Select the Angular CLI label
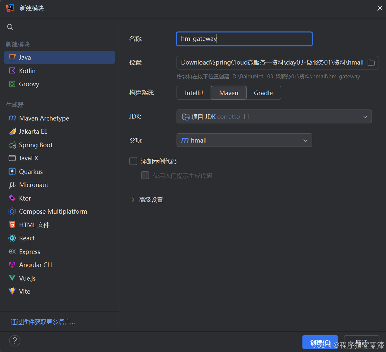Screen dimensions: 386x352 (x=36, y=265)
